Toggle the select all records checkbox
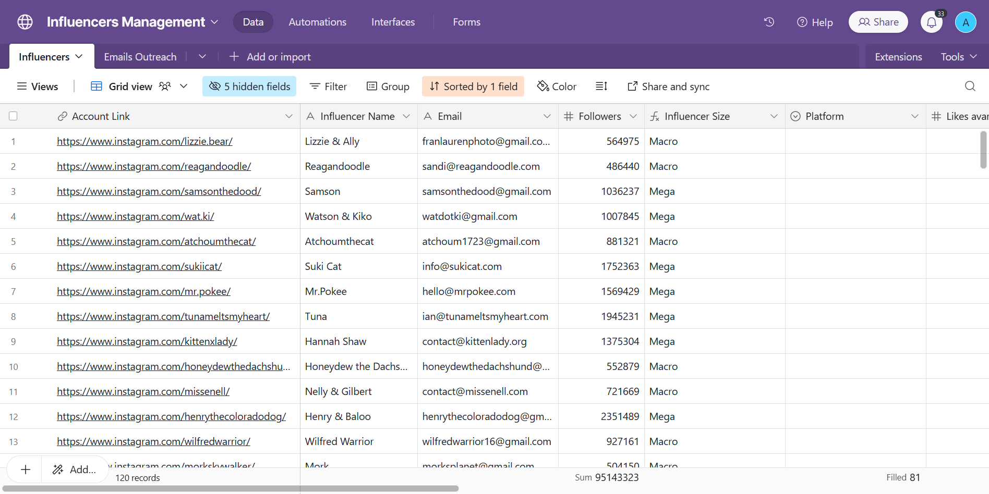Image resolution: width=989 pixels, height=494 pixels. [x=13, y=116]
